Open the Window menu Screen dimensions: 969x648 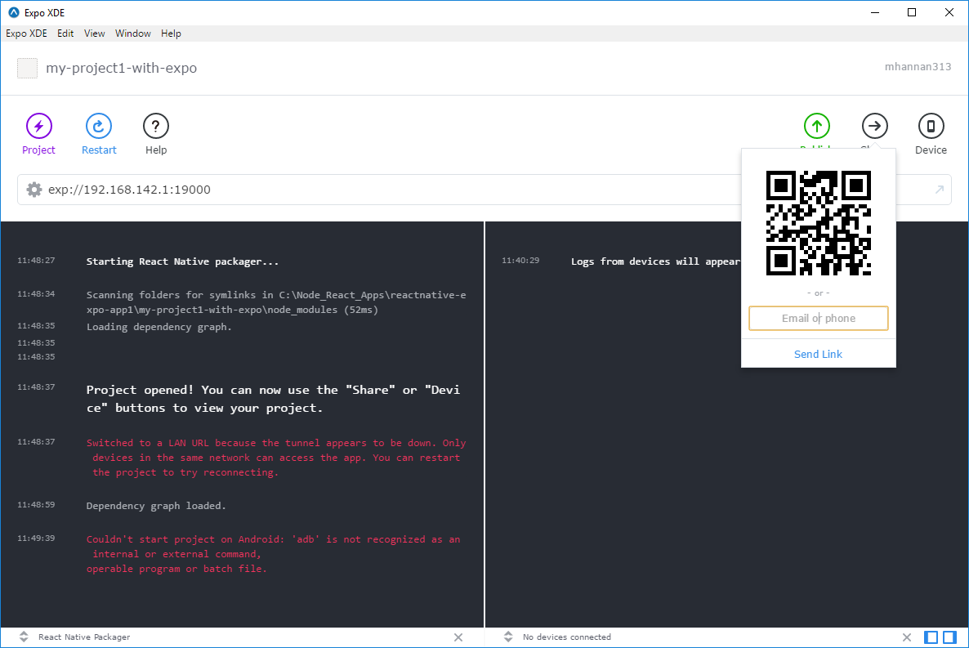[x=133, y=34]
